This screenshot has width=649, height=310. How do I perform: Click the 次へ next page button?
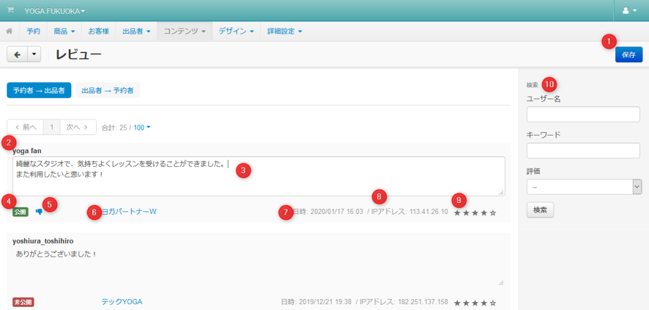tap(78, 127)
